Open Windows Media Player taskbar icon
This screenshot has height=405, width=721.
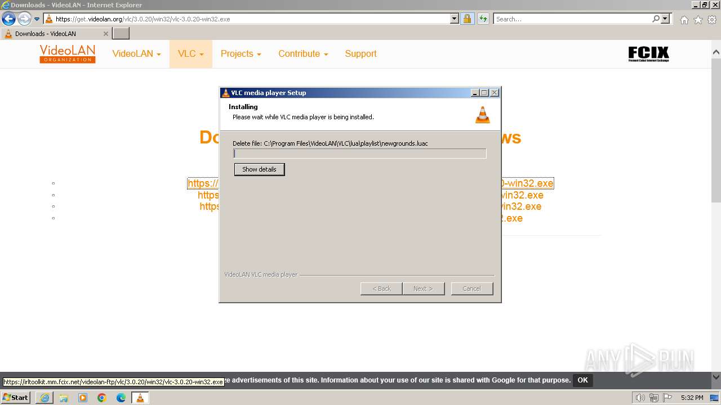[x=83, y=398]
